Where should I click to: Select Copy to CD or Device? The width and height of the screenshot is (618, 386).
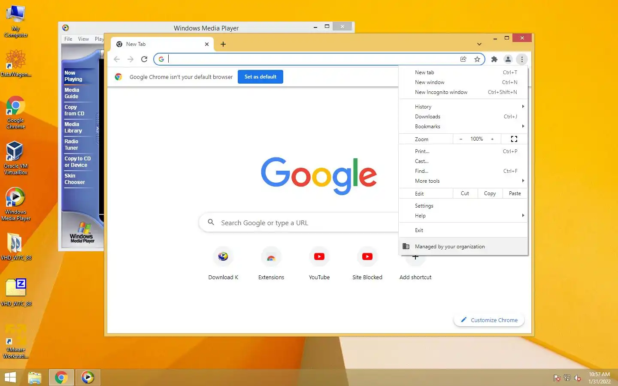[77, 162]
